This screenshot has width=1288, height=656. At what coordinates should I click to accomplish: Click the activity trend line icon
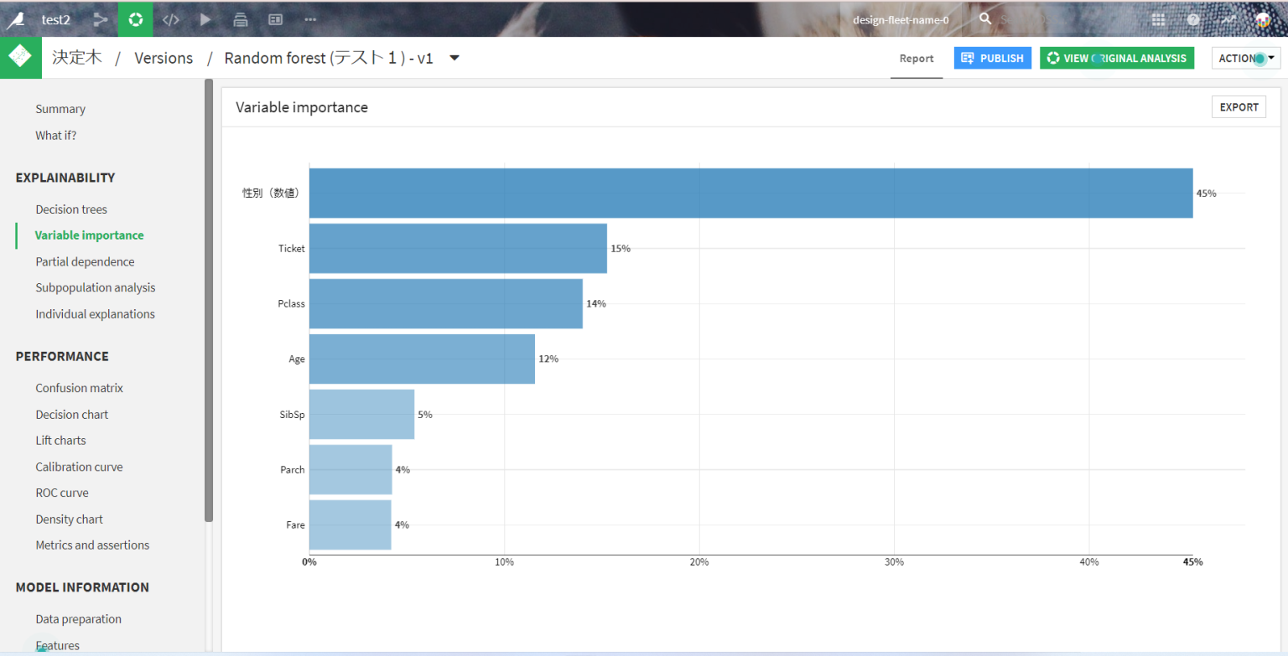pos(1228,19)
